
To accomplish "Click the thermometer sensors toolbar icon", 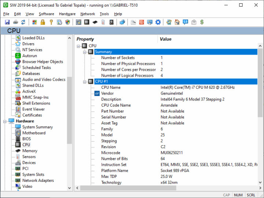I will point(103,22).
